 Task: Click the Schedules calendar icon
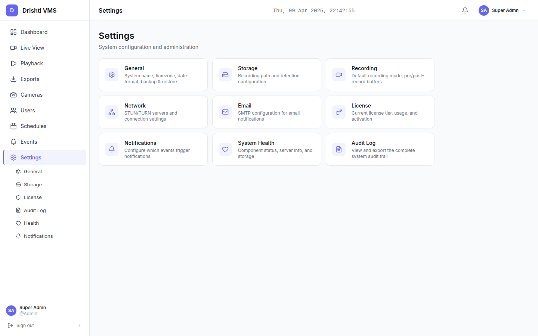(13, 126)
